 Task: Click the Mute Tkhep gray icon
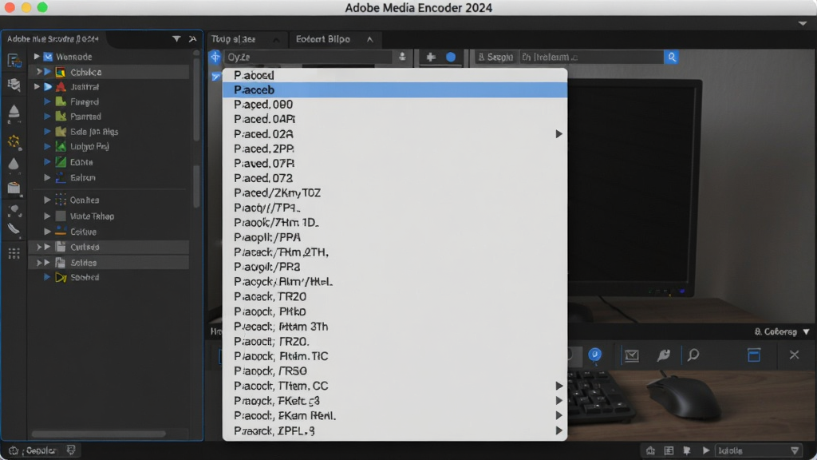[61, 216]
